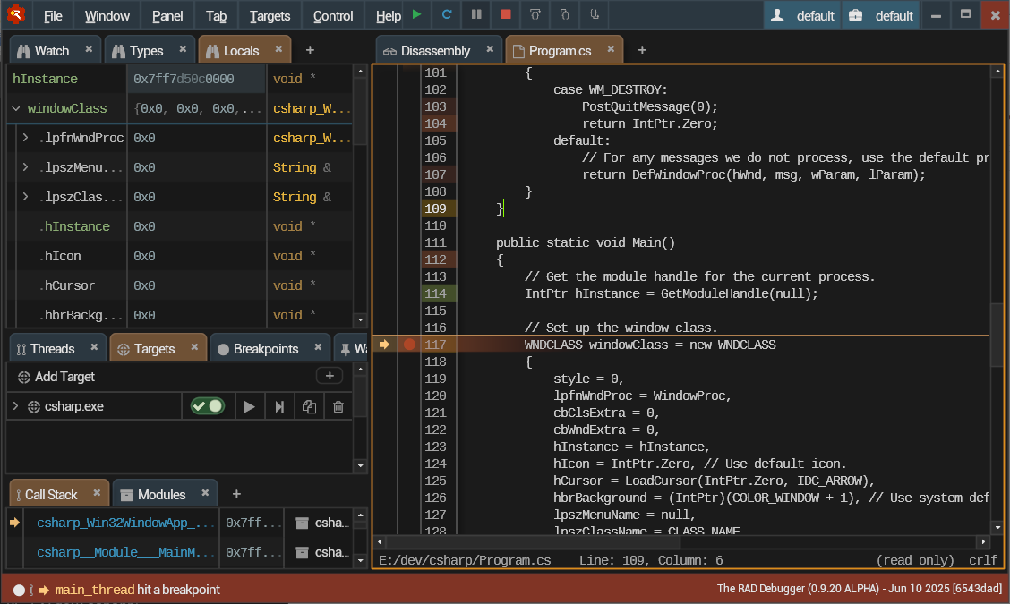Expand the csharp.exe target row
This screenshot has height=604, width=1010.
point(15,406)
